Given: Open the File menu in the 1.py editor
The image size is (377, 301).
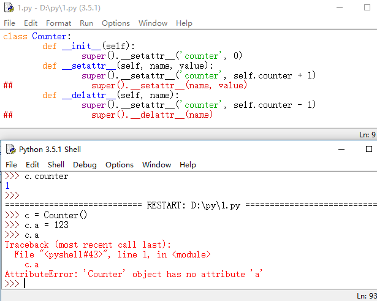Looking at the screenshot, I should 10,23.
